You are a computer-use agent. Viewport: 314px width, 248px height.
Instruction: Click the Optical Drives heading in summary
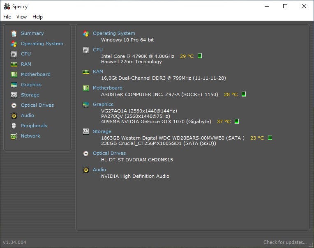109,154
